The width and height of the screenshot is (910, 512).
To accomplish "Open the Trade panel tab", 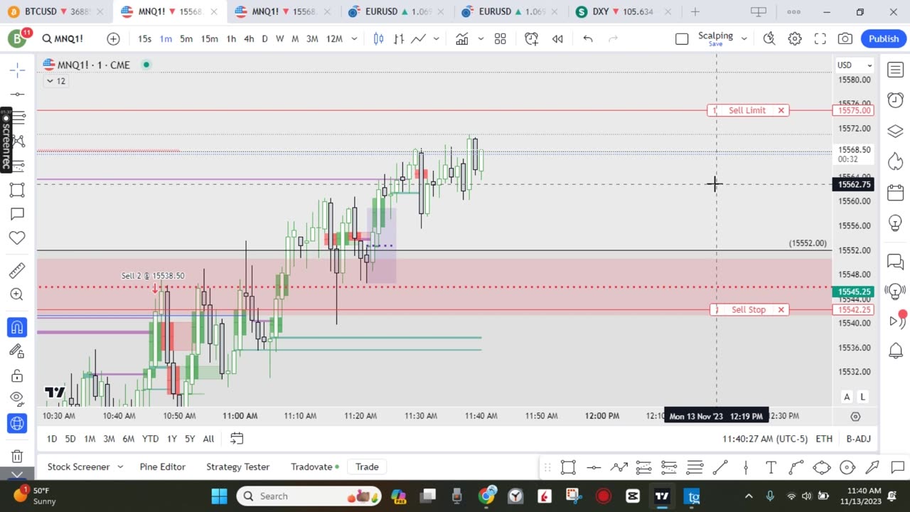I will coord(367,467).
